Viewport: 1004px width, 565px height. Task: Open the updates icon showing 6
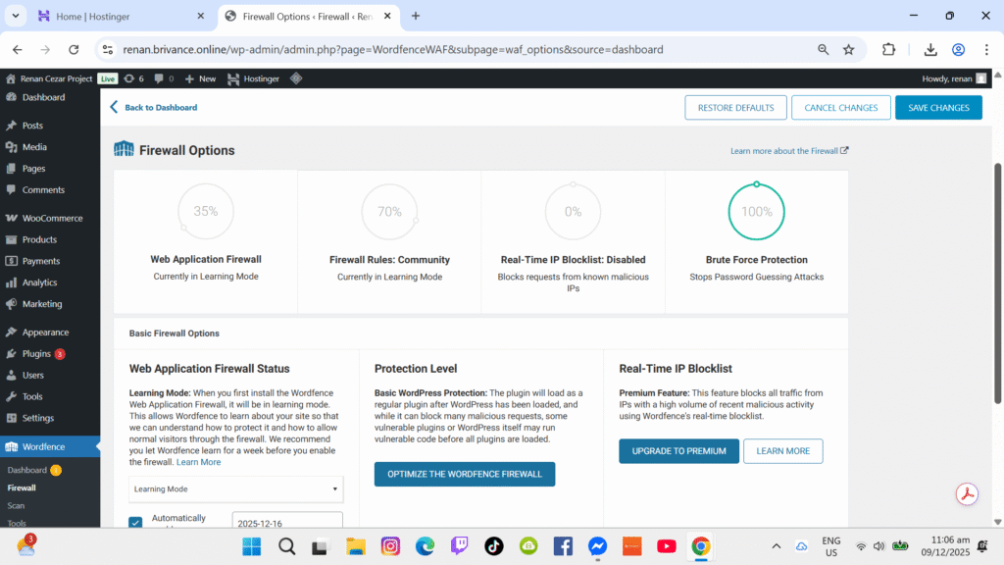click(x=133, y=78)
